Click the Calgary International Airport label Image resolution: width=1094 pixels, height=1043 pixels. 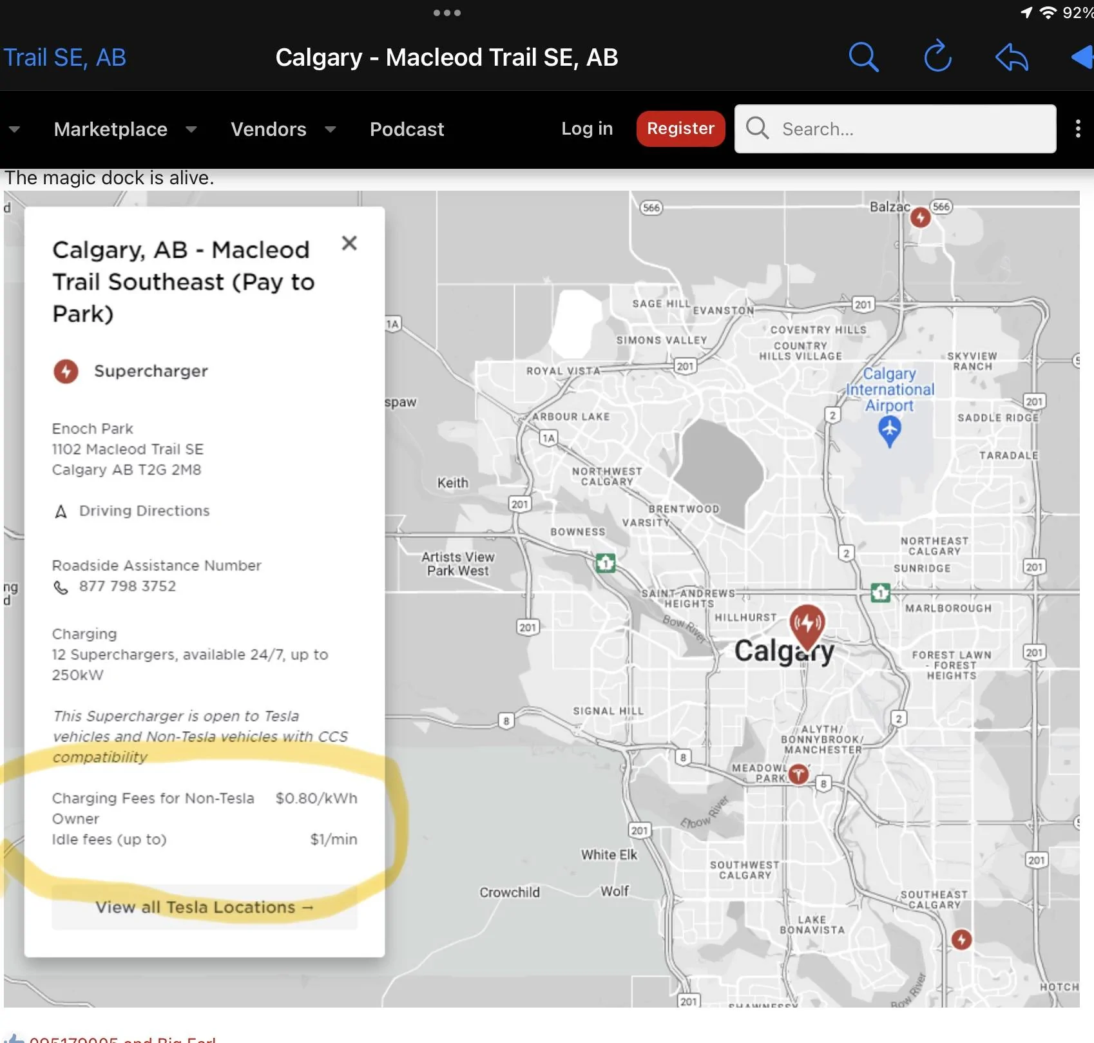(x=890, y=389)
